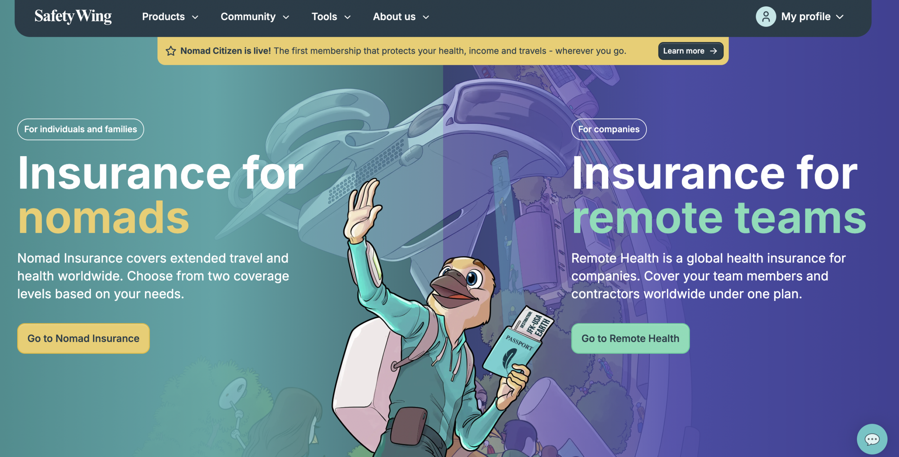This screenshot has height=457, width=899.
Task: Select the For companies pill
Action: 609,129
